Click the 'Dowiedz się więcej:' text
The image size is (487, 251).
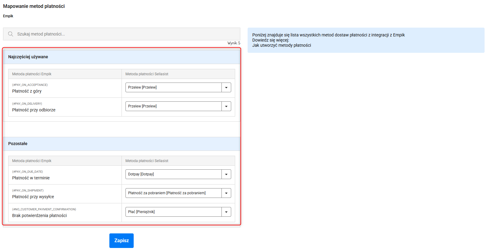tap(271, 40)
